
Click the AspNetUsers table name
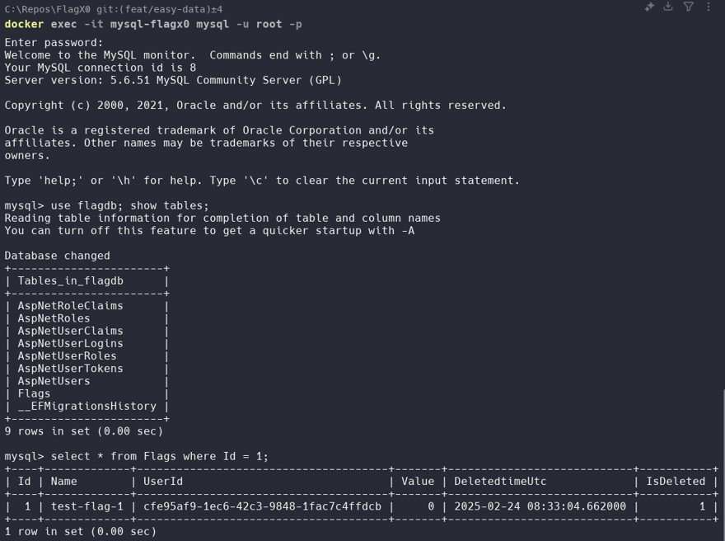pos(54,381)
